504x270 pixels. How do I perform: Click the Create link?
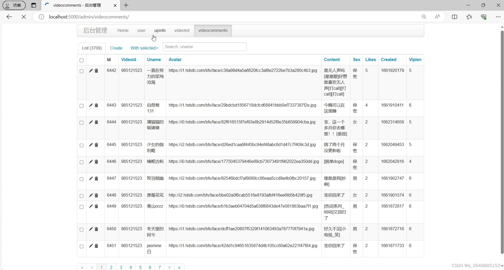coord(116,48)
